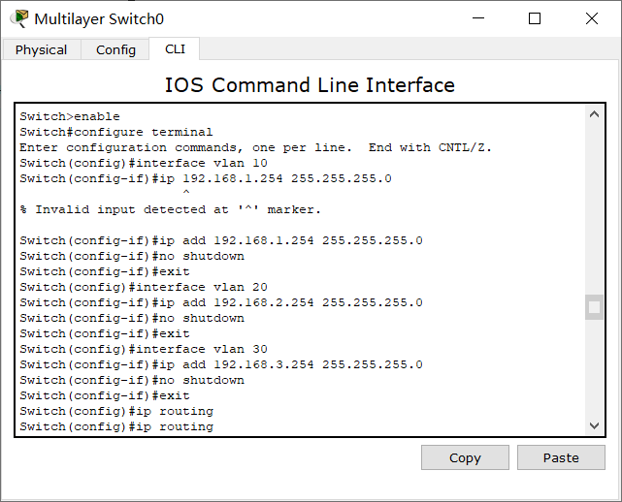Minimize the Multilayer Switch0 window

coord(478,18)
